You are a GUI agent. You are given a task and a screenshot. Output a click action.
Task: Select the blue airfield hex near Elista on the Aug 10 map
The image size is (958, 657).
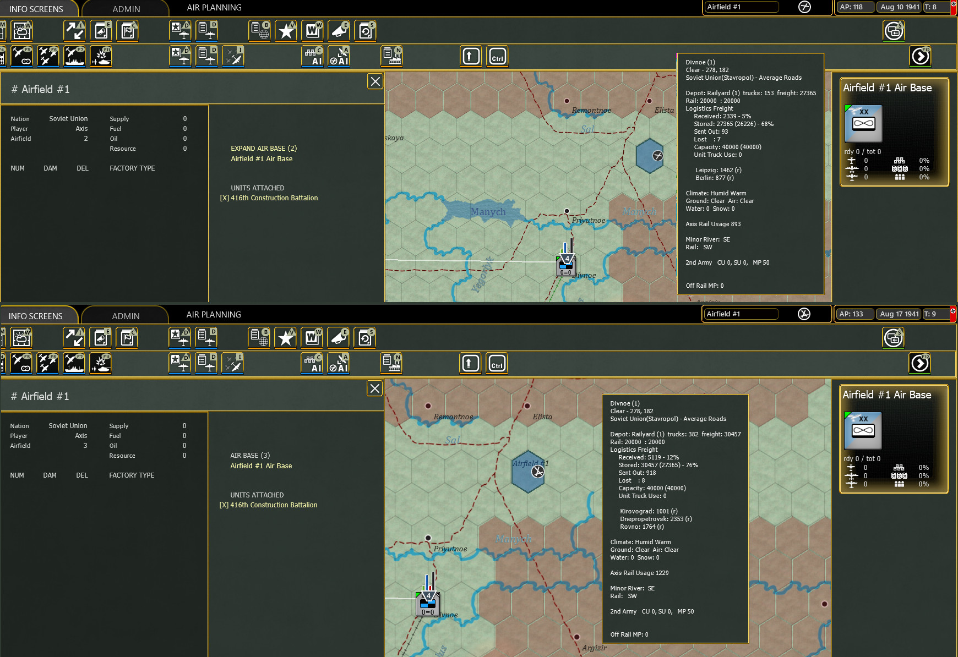tap(651, 156)
